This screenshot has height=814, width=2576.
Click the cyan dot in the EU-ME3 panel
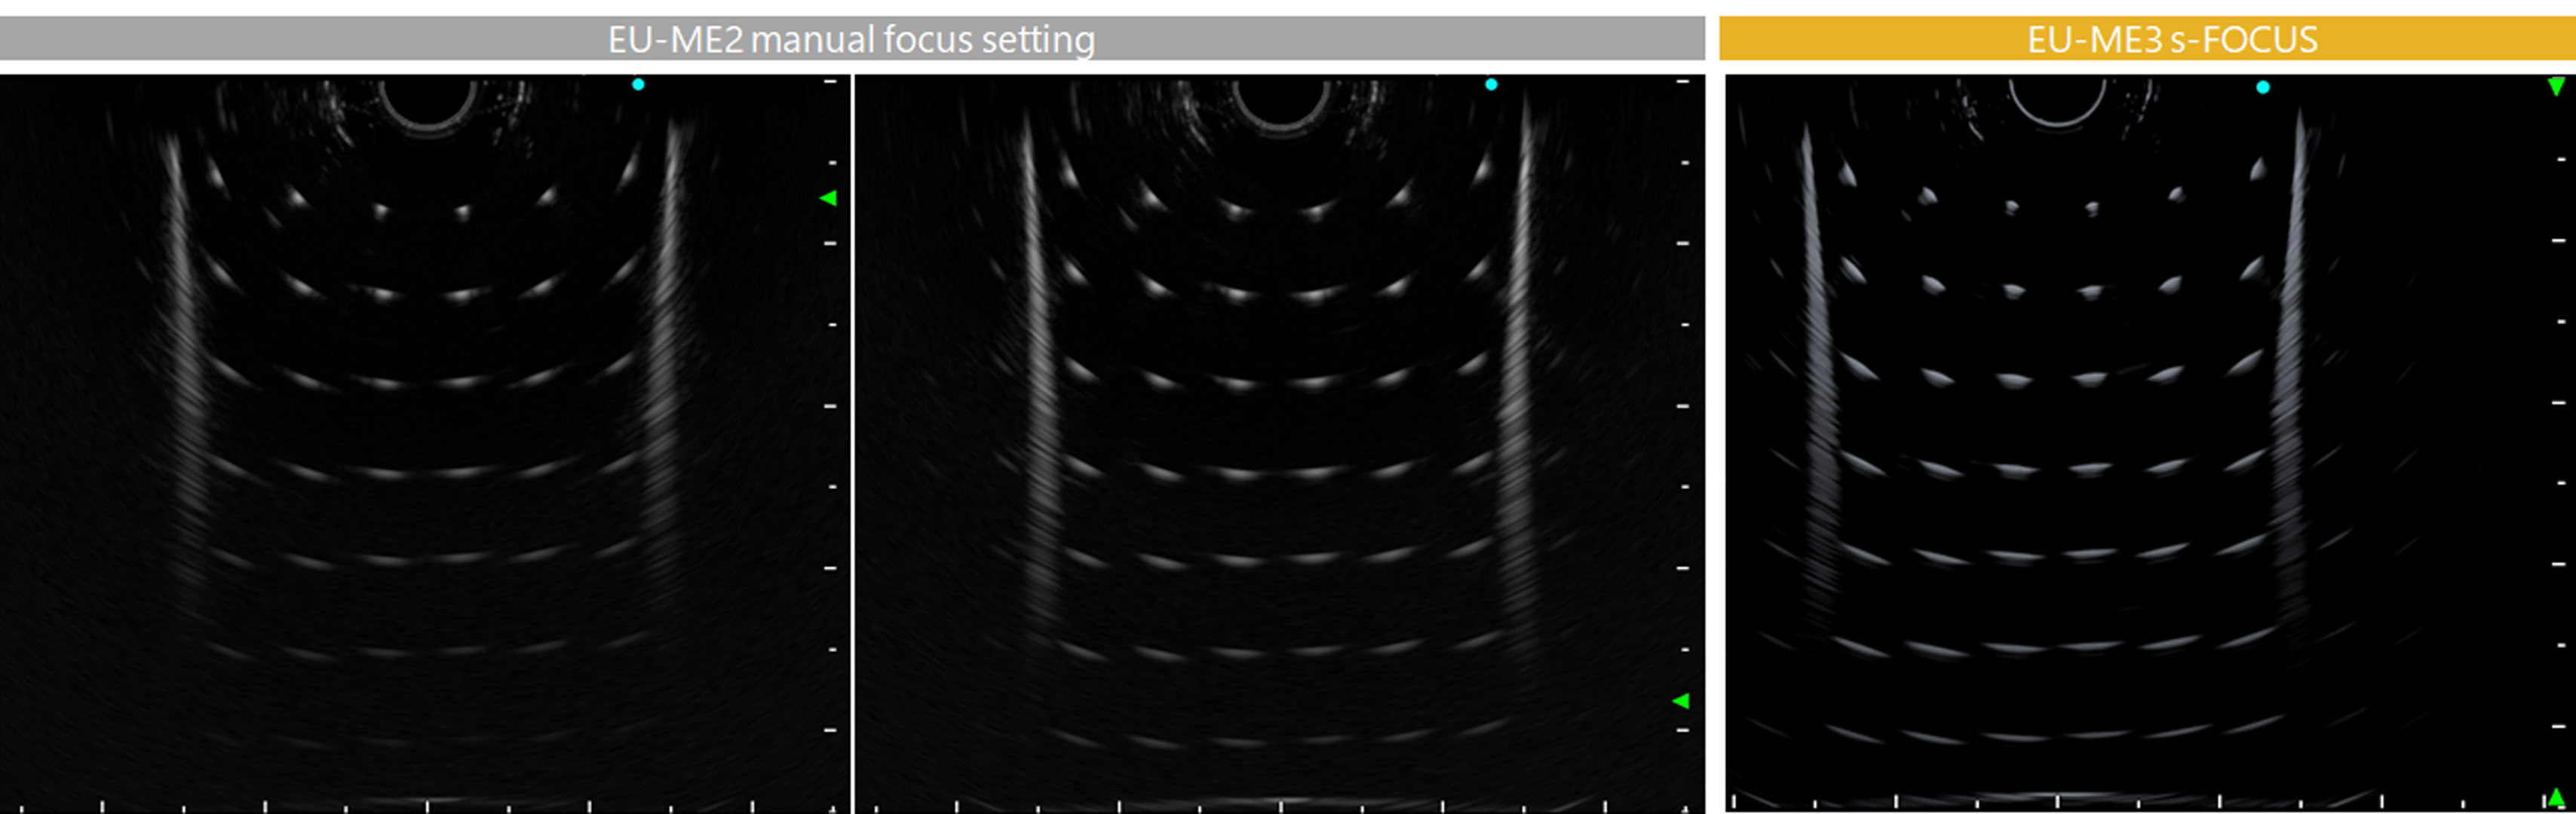2263,88
